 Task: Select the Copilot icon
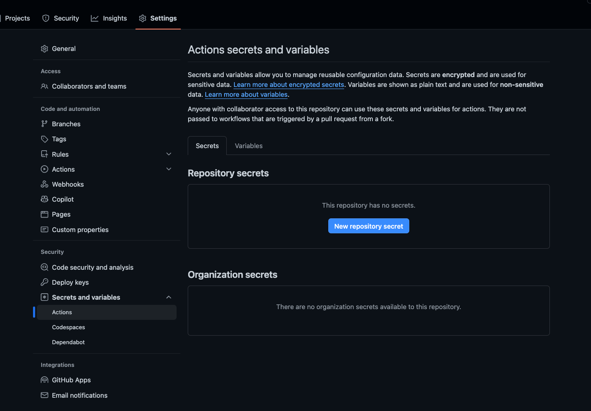point(45,199)
